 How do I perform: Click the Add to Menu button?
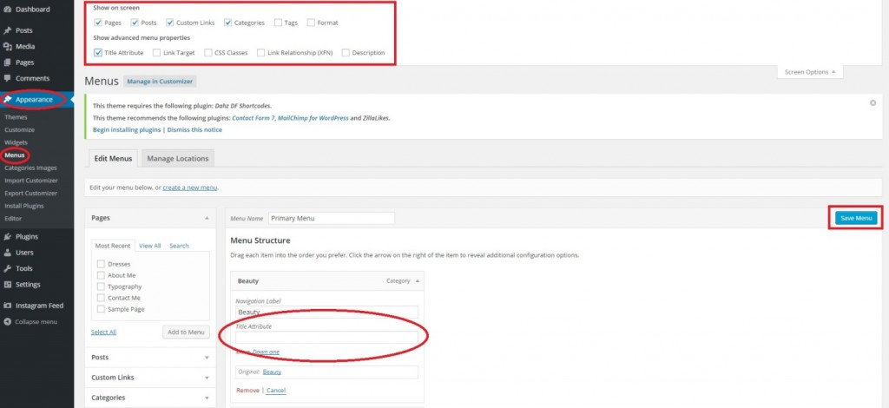coord(186,332)
